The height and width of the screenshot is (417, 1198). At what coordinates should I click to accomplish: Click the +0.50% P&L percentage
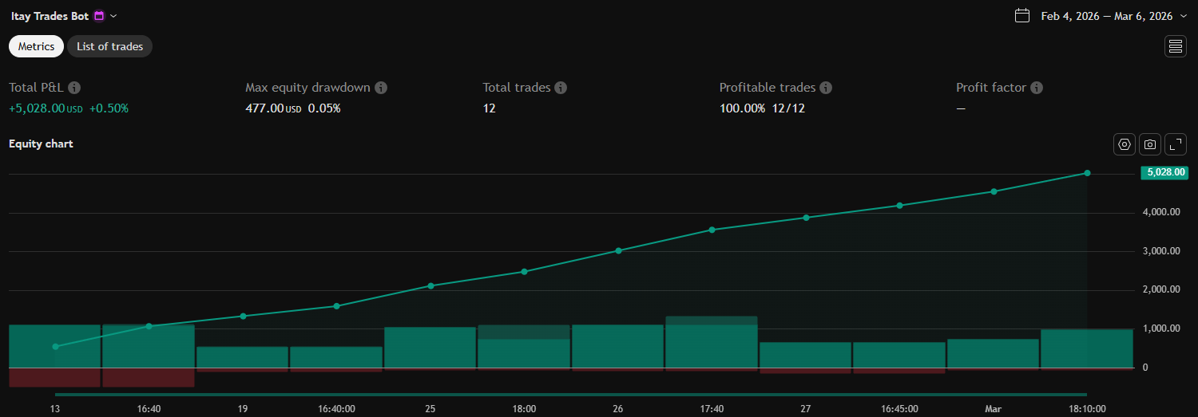click(x=109, y=108)
